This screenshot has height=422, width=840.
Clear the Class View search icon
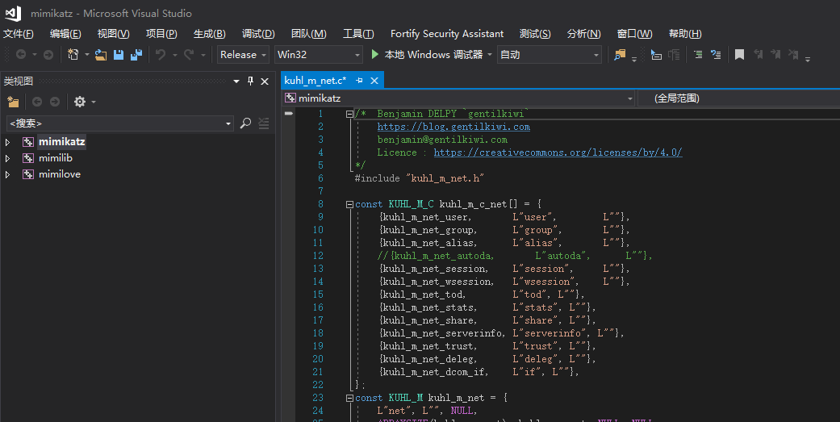pos(263,123)
